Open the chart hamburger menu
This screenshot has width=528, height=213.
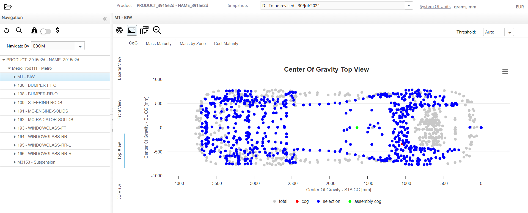(505, 72)
